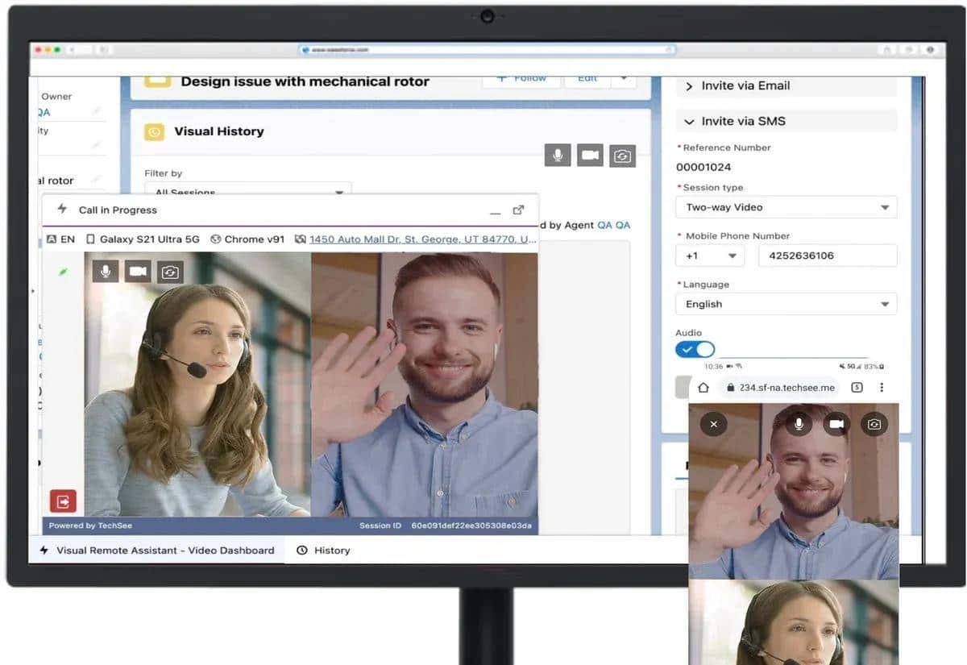Mute the agent's microphone in the call window
967x665 pixels.
(104, 272)
